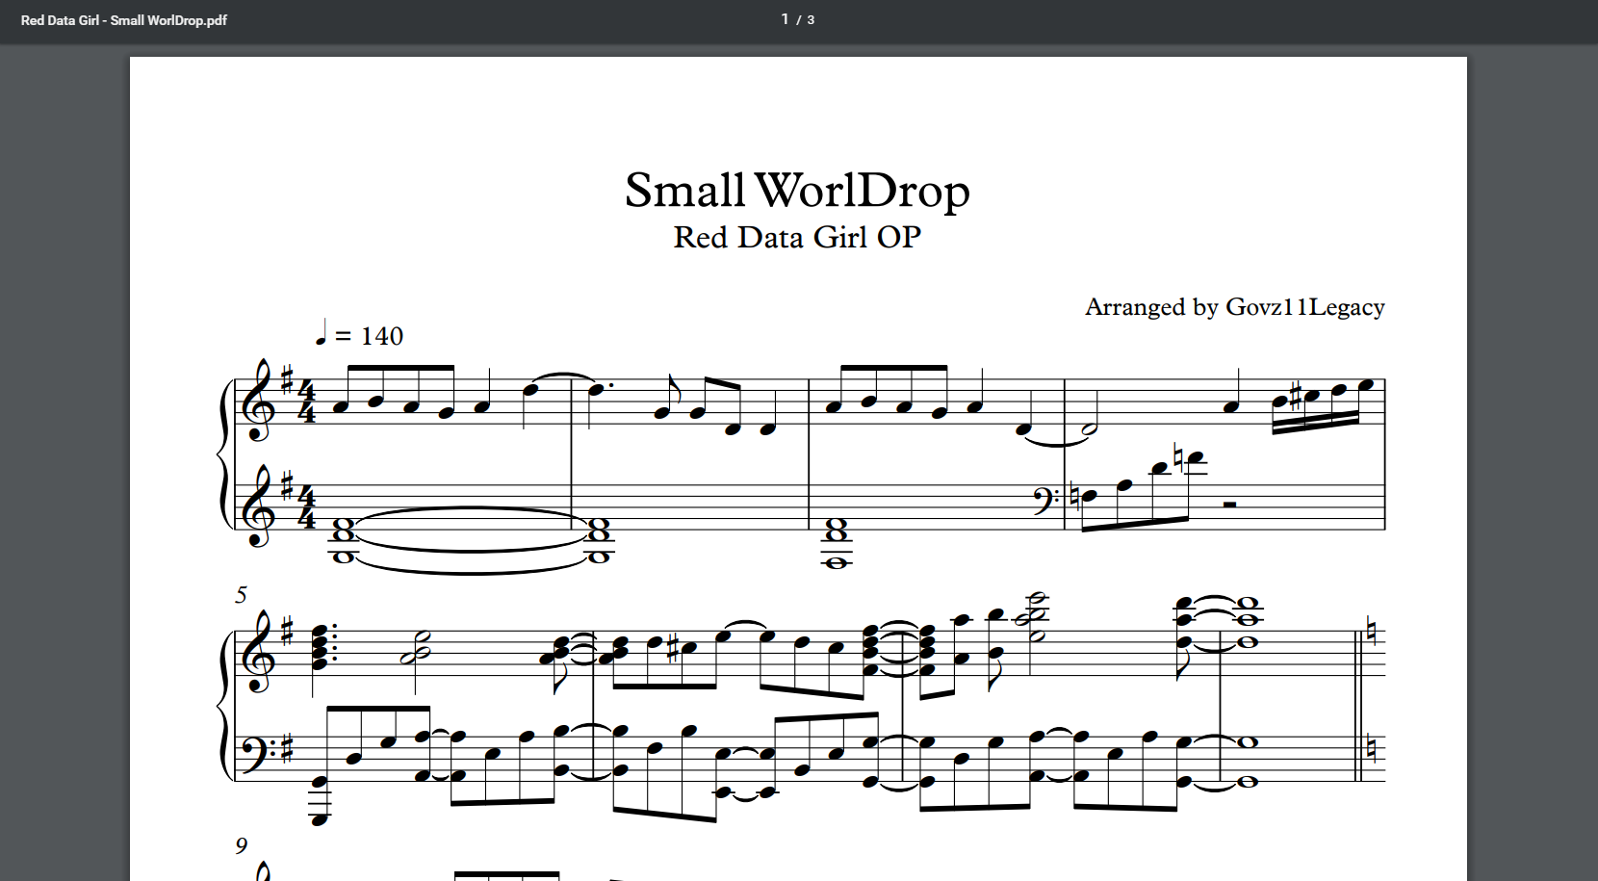Click the PDF file name in toolbar
Viewport: 1598px width, 881px height.
point(124,20)
